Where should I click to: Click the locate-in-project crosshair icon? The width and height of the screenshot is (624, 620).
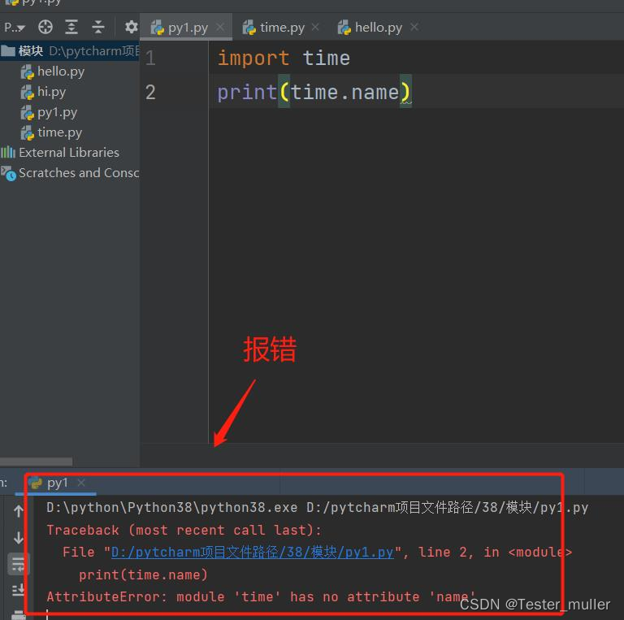click(x=45, y=27)
